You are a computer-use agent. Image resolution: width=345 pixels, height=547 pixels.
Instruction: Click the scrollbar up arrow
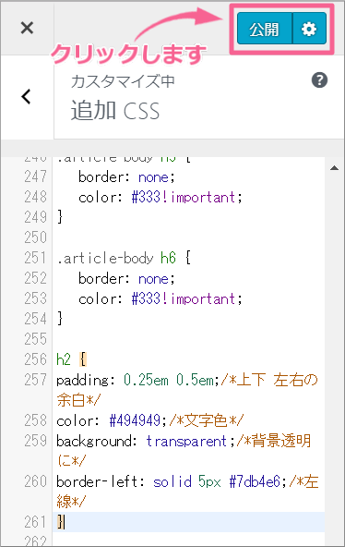(334, 168)
